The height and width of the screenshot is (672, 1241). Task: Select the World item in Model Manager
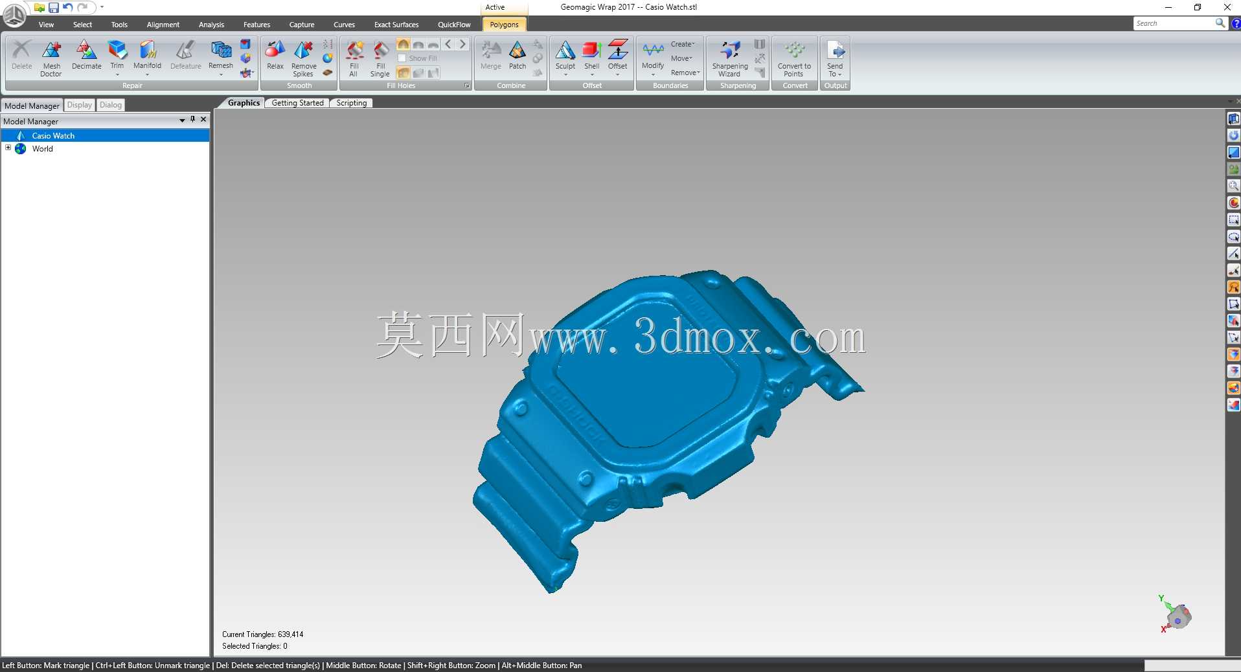click(43, 148)
